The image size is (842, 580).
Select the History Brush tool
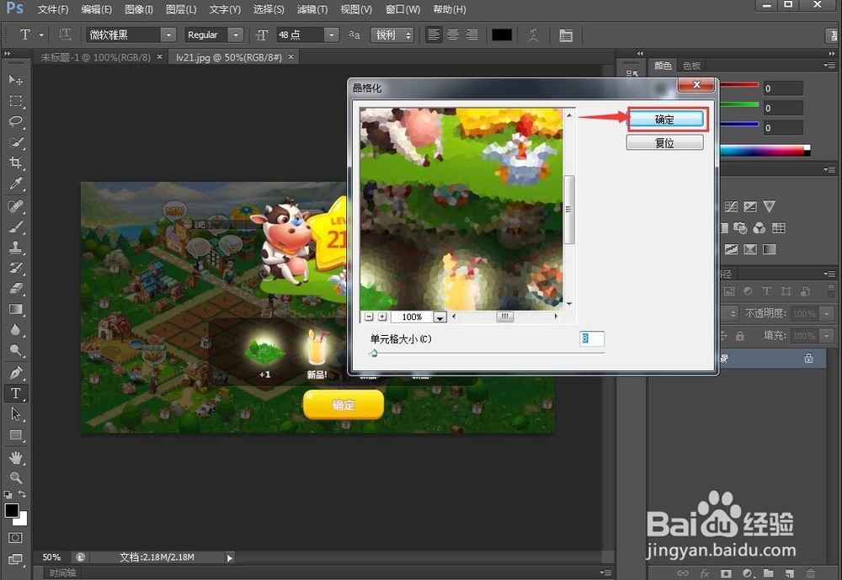coord(15,268)
